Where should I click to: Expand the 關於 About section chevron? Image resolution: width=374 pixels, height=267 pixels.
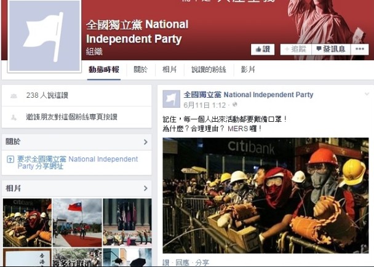pos(146,142)
